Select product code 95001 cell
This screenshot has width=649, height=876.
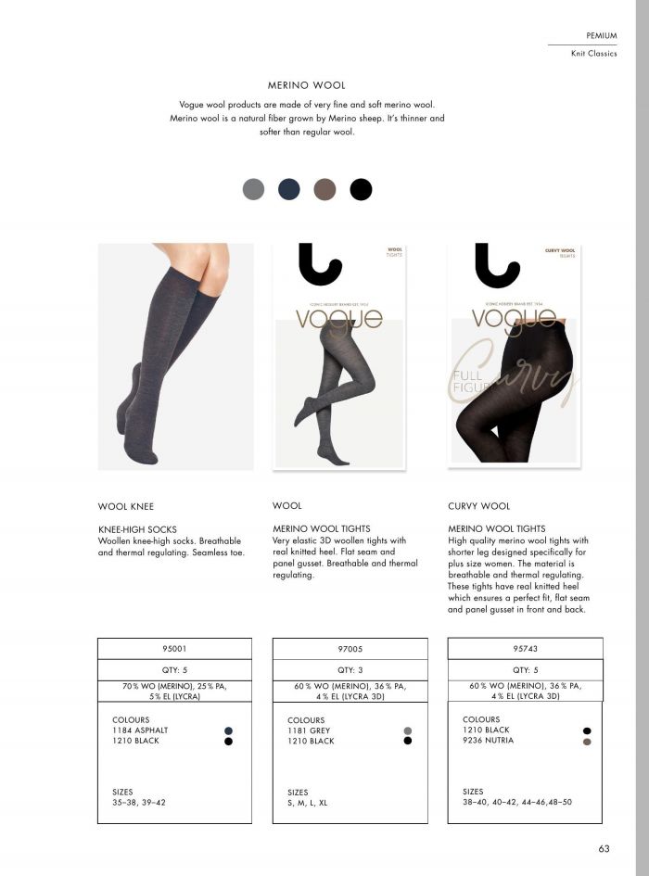click(x=174, y=649)
